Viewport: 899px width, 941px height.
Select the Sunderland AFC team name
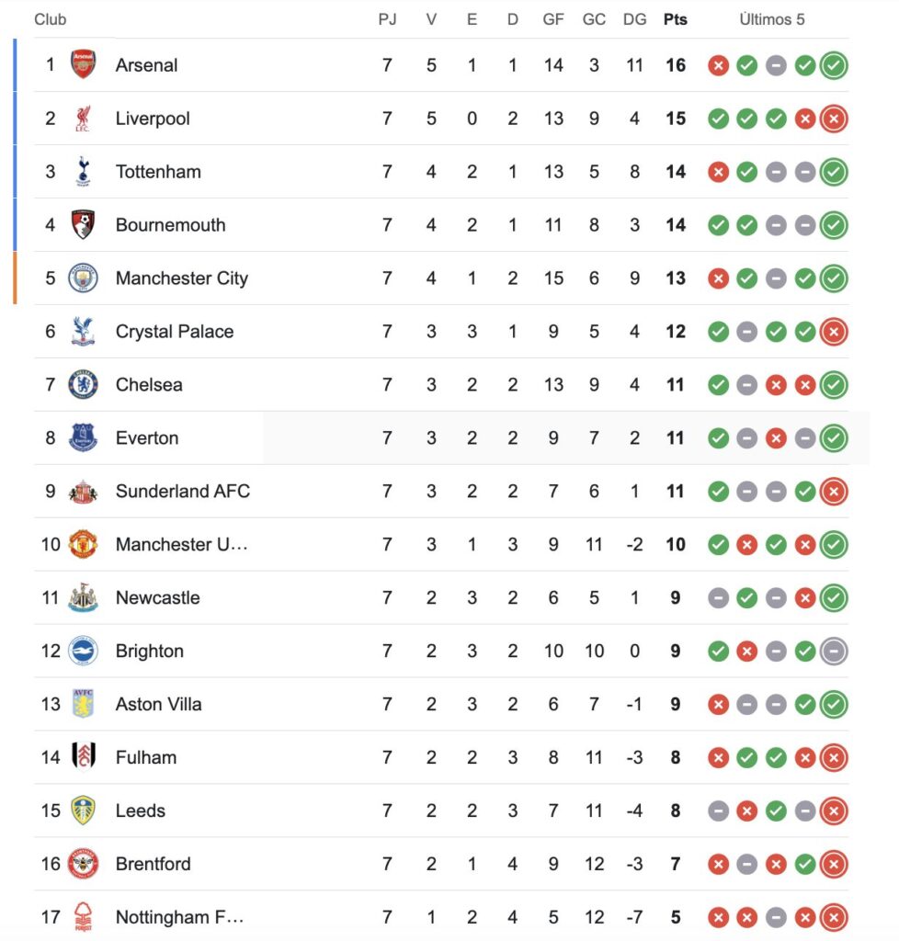(x=182, y=492)
